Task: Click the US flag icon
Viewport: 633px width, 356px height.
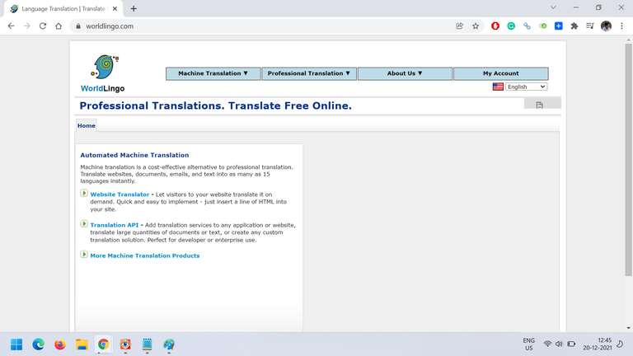Action: 498,87
